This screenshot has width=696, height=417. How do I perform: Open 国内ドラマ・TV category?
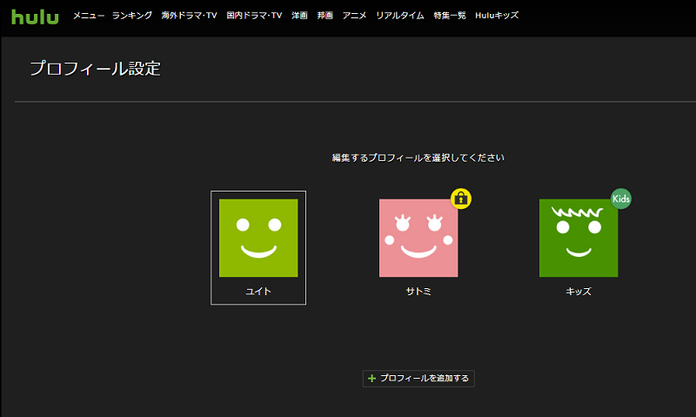254,16
